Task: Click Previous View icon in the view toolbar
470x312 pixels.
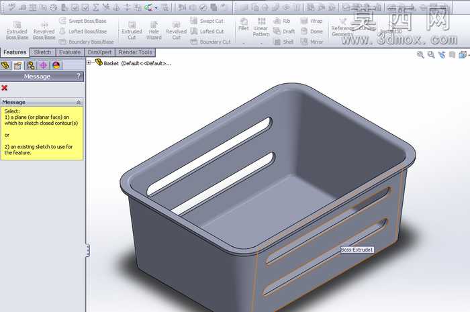Action: click(x=442, y=54)
